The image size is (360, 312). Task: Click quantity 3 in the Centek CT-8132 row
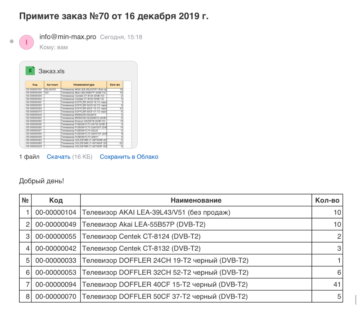tap(327, 248)
